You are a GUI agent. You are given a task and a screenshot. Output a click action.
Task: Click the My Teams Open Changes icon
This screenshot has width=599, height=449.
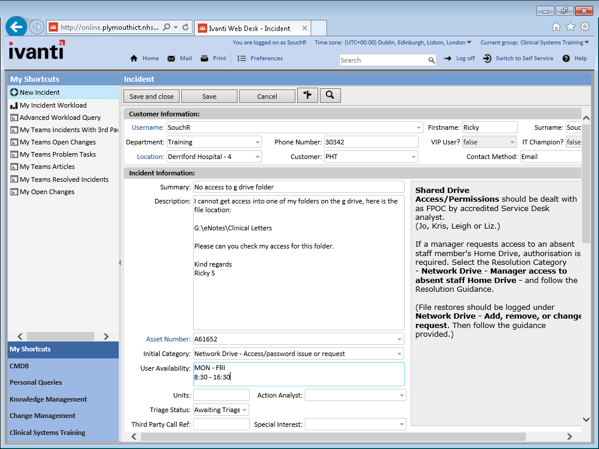pos(14,142)
